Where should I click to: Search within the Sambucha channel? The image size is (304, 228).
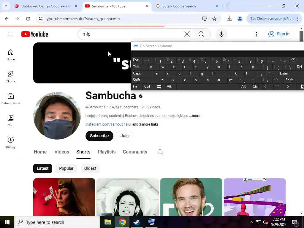(x=160, y=152)
